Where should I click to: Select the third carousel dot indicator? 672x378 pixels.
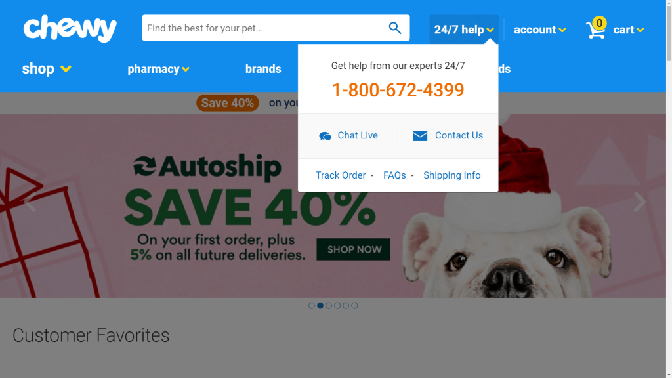click(x=329, y=306)
